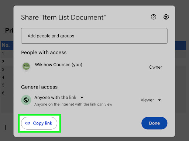The width and height of the screenshot is (189, 141).
Task: Click the General access heading
Action: click(39, 87)
